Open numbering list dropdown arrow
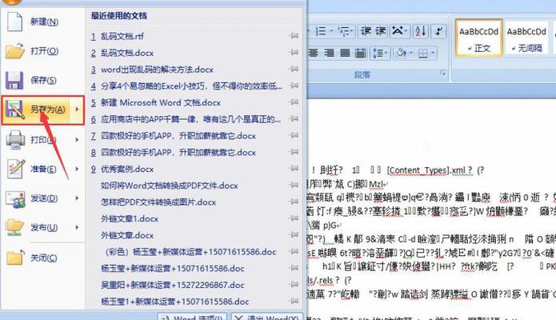 point(331,31)
